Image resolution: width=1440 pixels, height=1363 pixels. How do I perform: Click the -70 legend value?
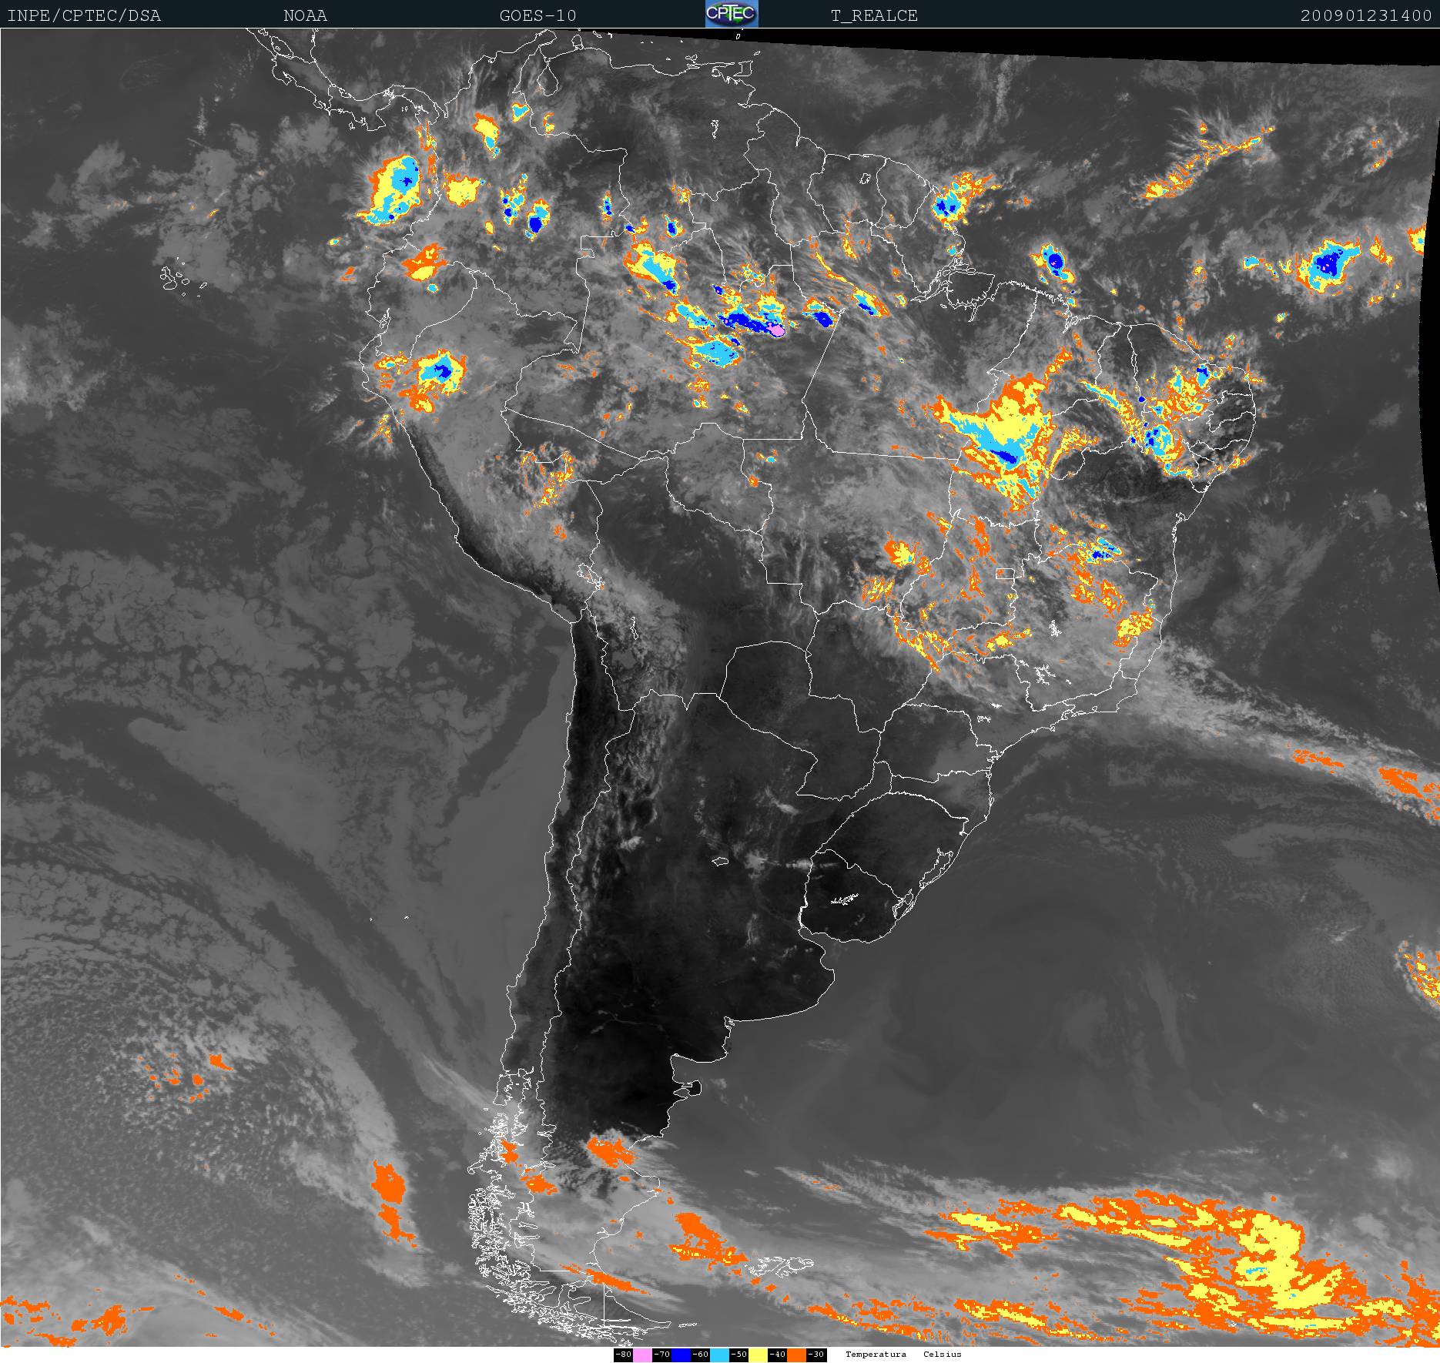coord(661,1355)
